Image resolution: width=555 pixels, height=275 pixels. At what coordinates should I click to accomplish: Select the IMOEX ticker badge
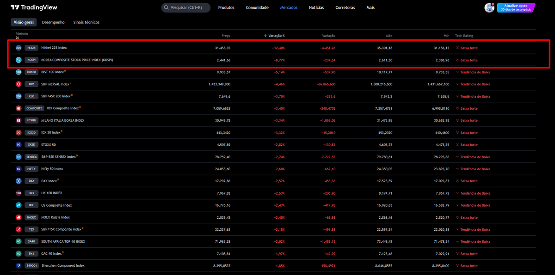tap(31, 217)
